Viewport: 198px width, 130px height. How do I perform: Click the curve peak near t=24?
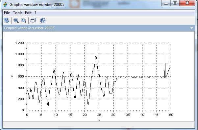click(96, 57)
